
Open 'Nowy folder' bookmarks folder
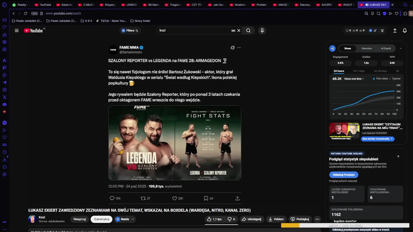click(x=140, y=21)
